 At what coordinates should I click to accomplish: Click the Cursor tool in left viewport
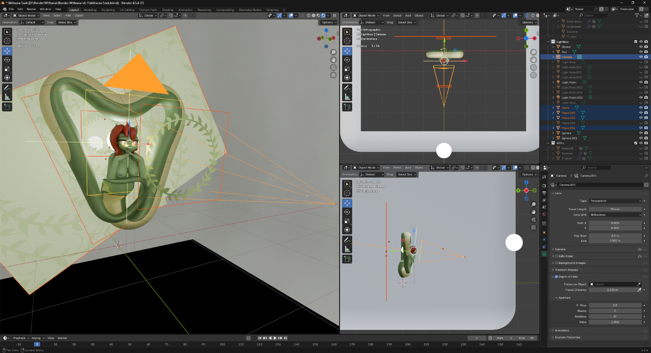click(x=7, y=41)
